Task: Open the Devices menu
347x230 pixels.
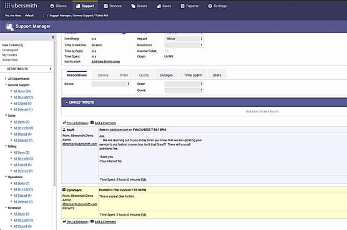Action: (112, 6)
